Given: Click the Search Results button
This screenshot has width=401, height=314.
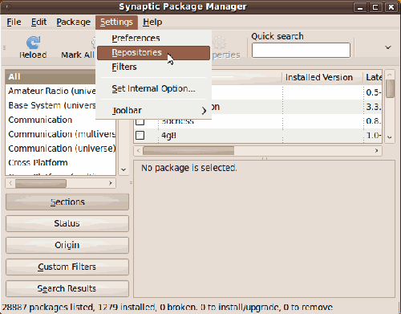Looking at the screenshot, I should click(67, 288).
